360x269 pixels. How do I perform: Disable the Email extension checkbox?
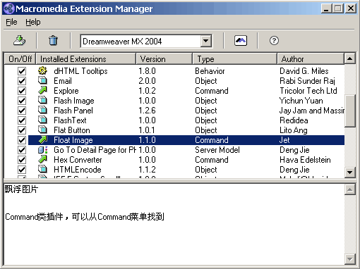22,81
